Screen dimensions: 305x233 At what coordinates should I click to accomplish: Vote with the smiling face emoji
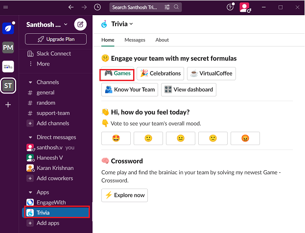[148, 139]
